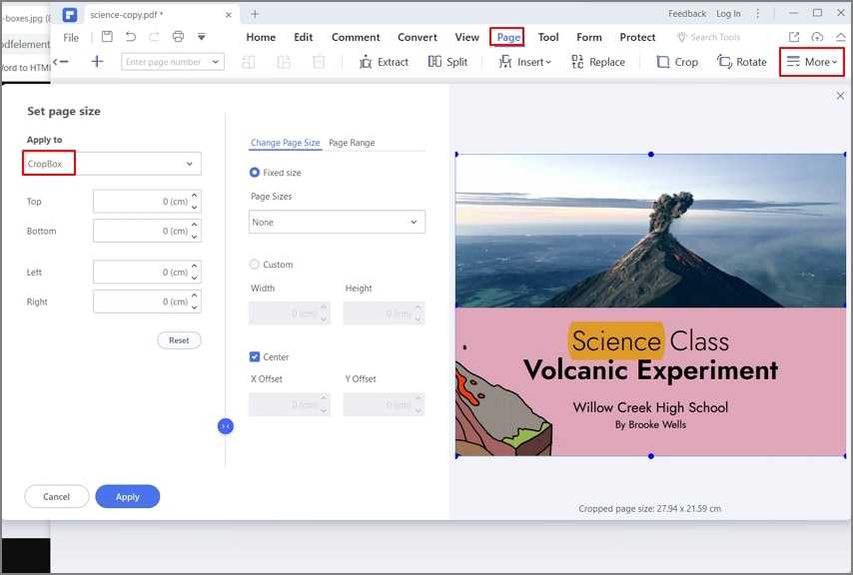Click the bottom center crop handle

(x=650, y=456)
